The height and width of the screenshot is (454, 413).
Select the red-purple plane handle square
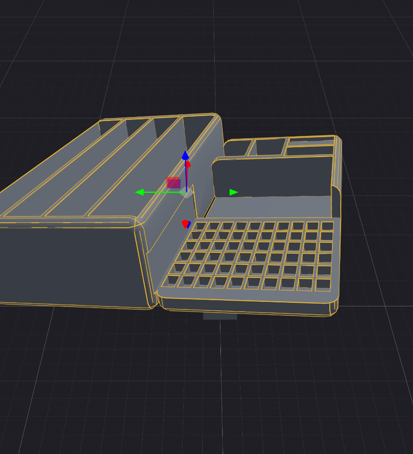(x=174, y=183)
